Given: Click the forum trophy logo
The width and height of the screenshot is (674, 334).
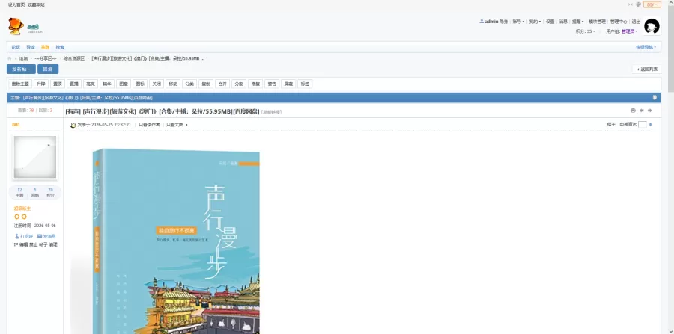Looking at the screenshot, I should [x=25, y=27].
